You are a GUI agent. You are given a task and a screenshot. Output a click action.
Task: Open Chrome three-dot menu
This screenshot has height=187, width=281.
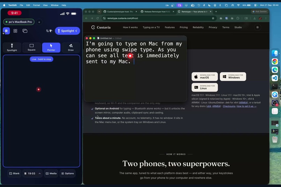point(266,18)
